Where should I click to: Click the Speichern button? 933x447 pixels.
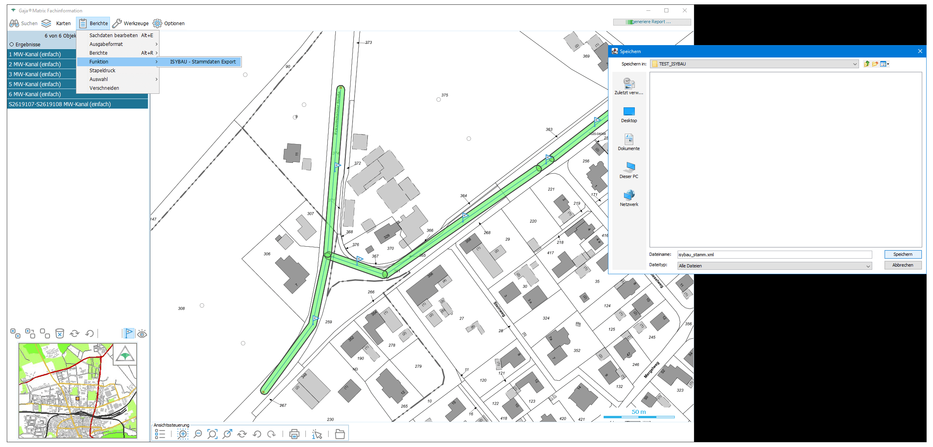click(x=903, y=254)
